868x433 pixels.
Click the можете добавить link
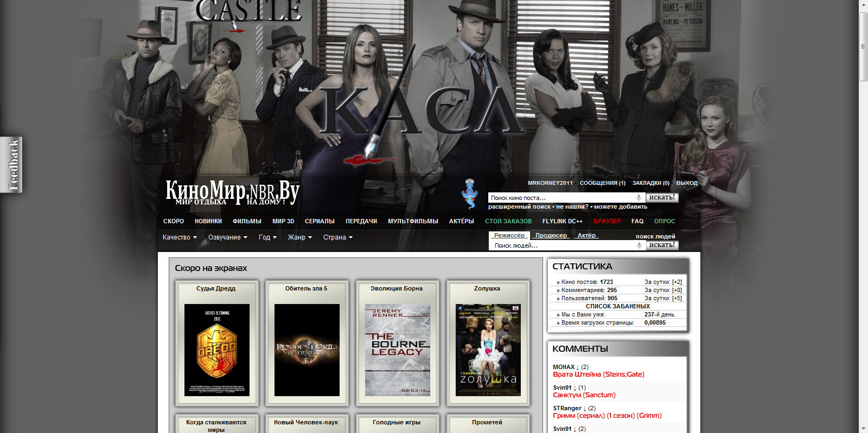coord(621,206)
